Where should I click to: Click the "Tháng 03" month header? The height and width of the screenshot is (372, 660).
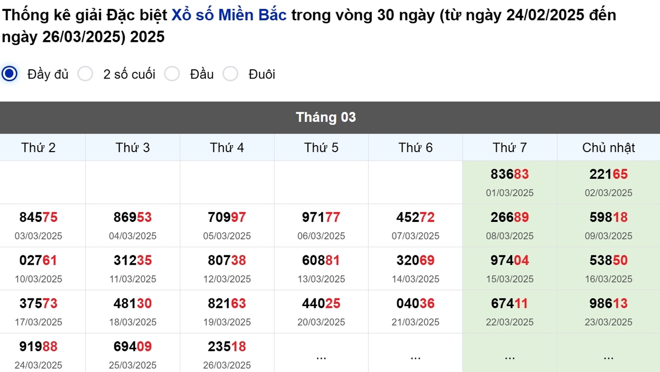[326, 117]
